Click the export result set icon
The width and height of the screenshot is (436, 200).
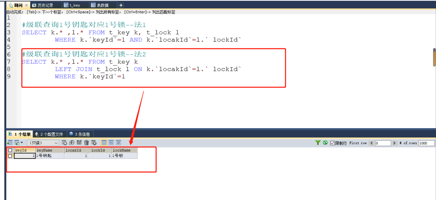10,143
